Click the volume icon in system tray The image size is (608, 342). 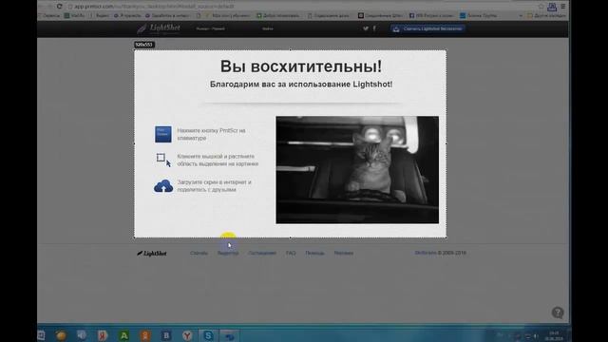pos(536,336)
